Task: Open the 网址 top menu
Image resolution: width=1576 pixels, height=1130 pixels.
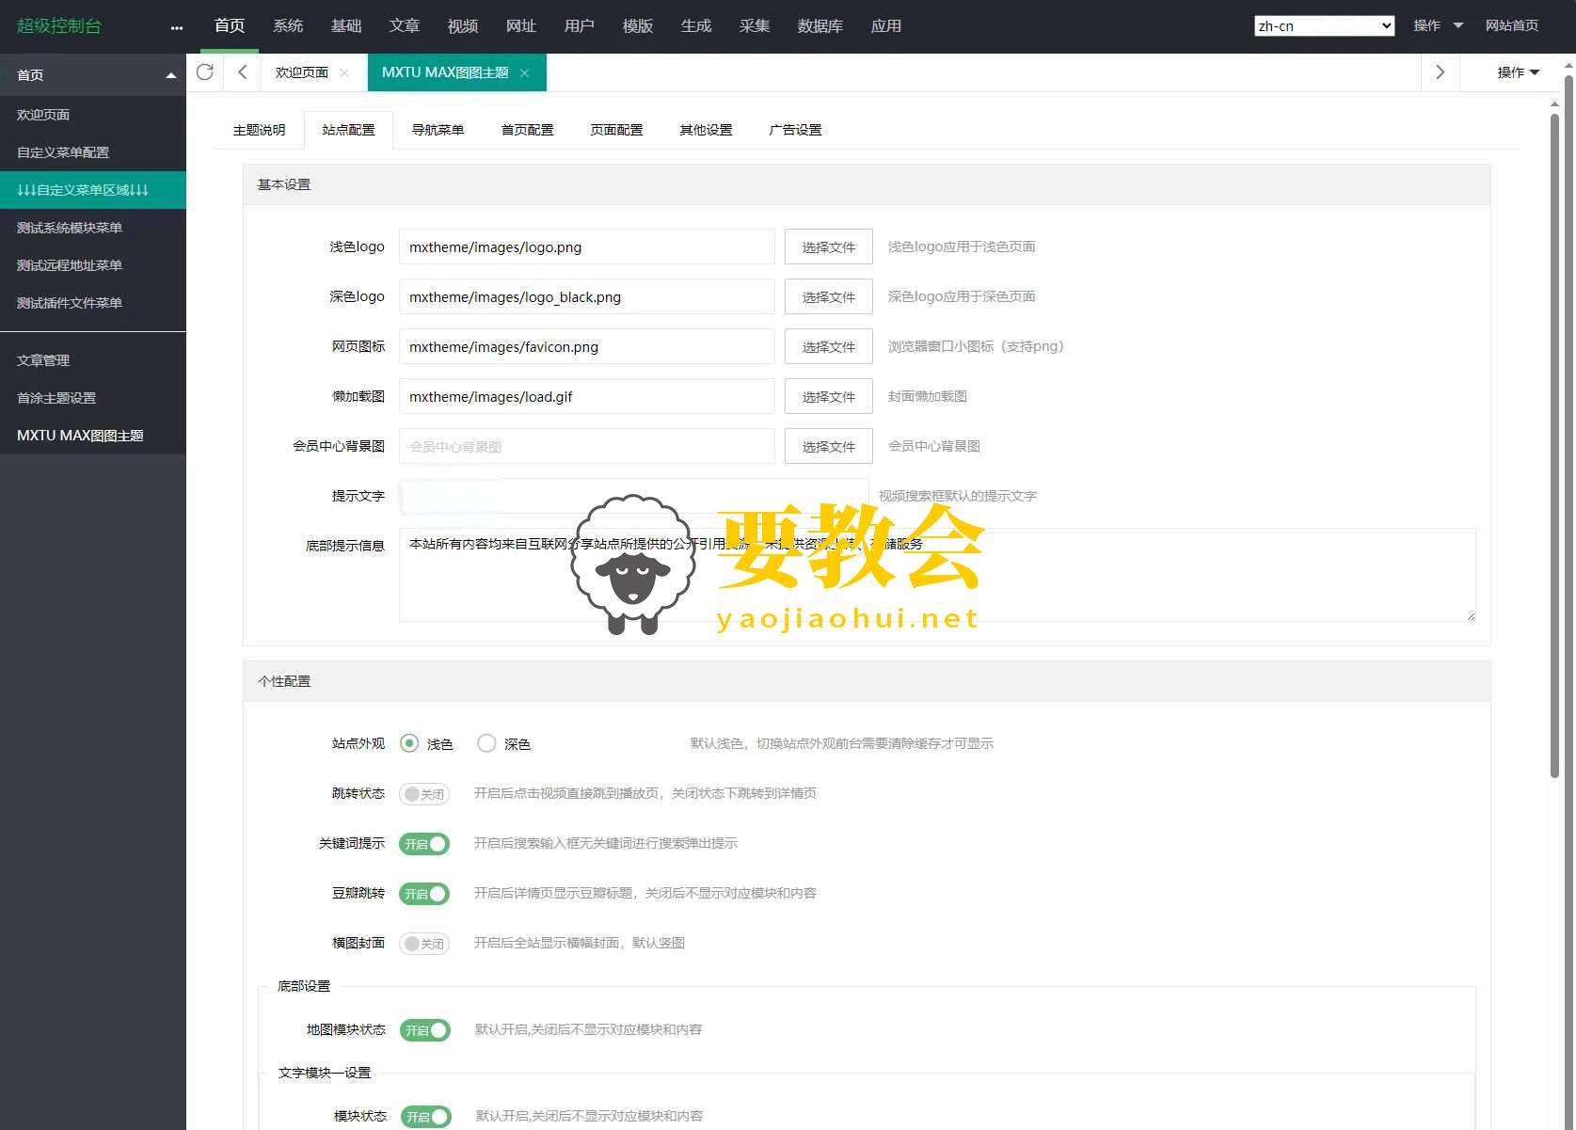Action: [x=521, y=26]
